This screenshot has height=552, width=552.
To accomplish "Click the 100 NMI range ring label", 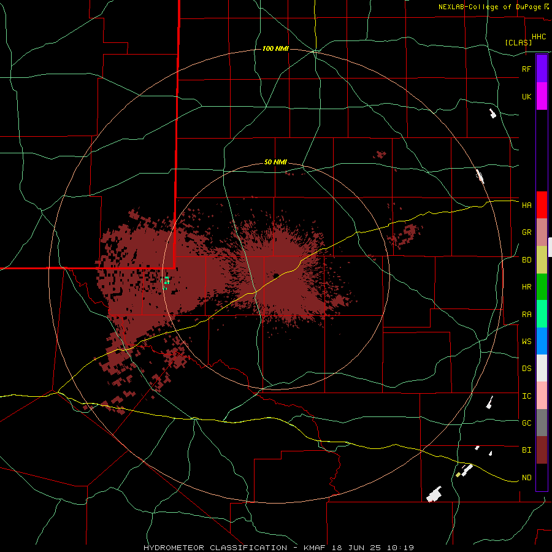I will click(275, 48).
